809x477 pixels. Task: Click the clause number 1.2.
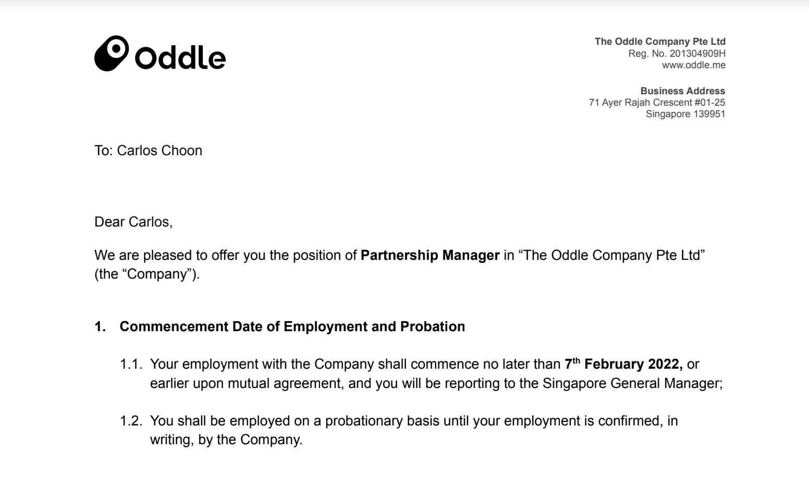pyautogui.click(x=131, y=421)
